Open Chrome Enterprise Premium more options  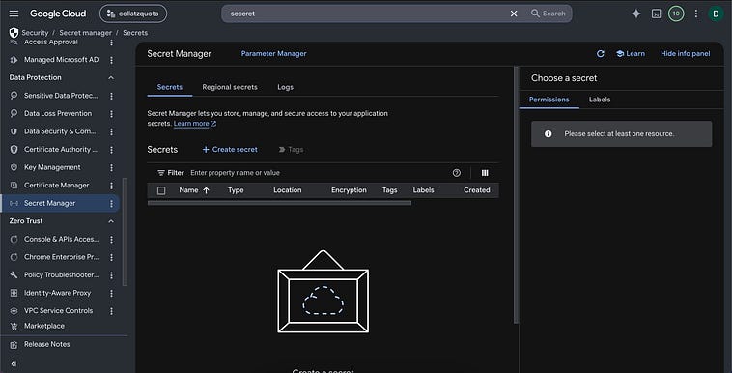point(111,257)
